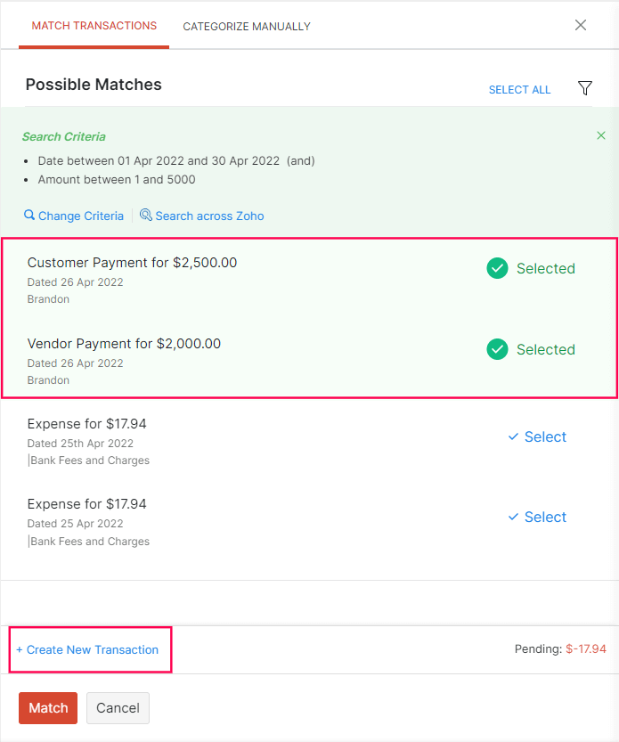
Task: Create a New Transaction
Action: point(89,649)
